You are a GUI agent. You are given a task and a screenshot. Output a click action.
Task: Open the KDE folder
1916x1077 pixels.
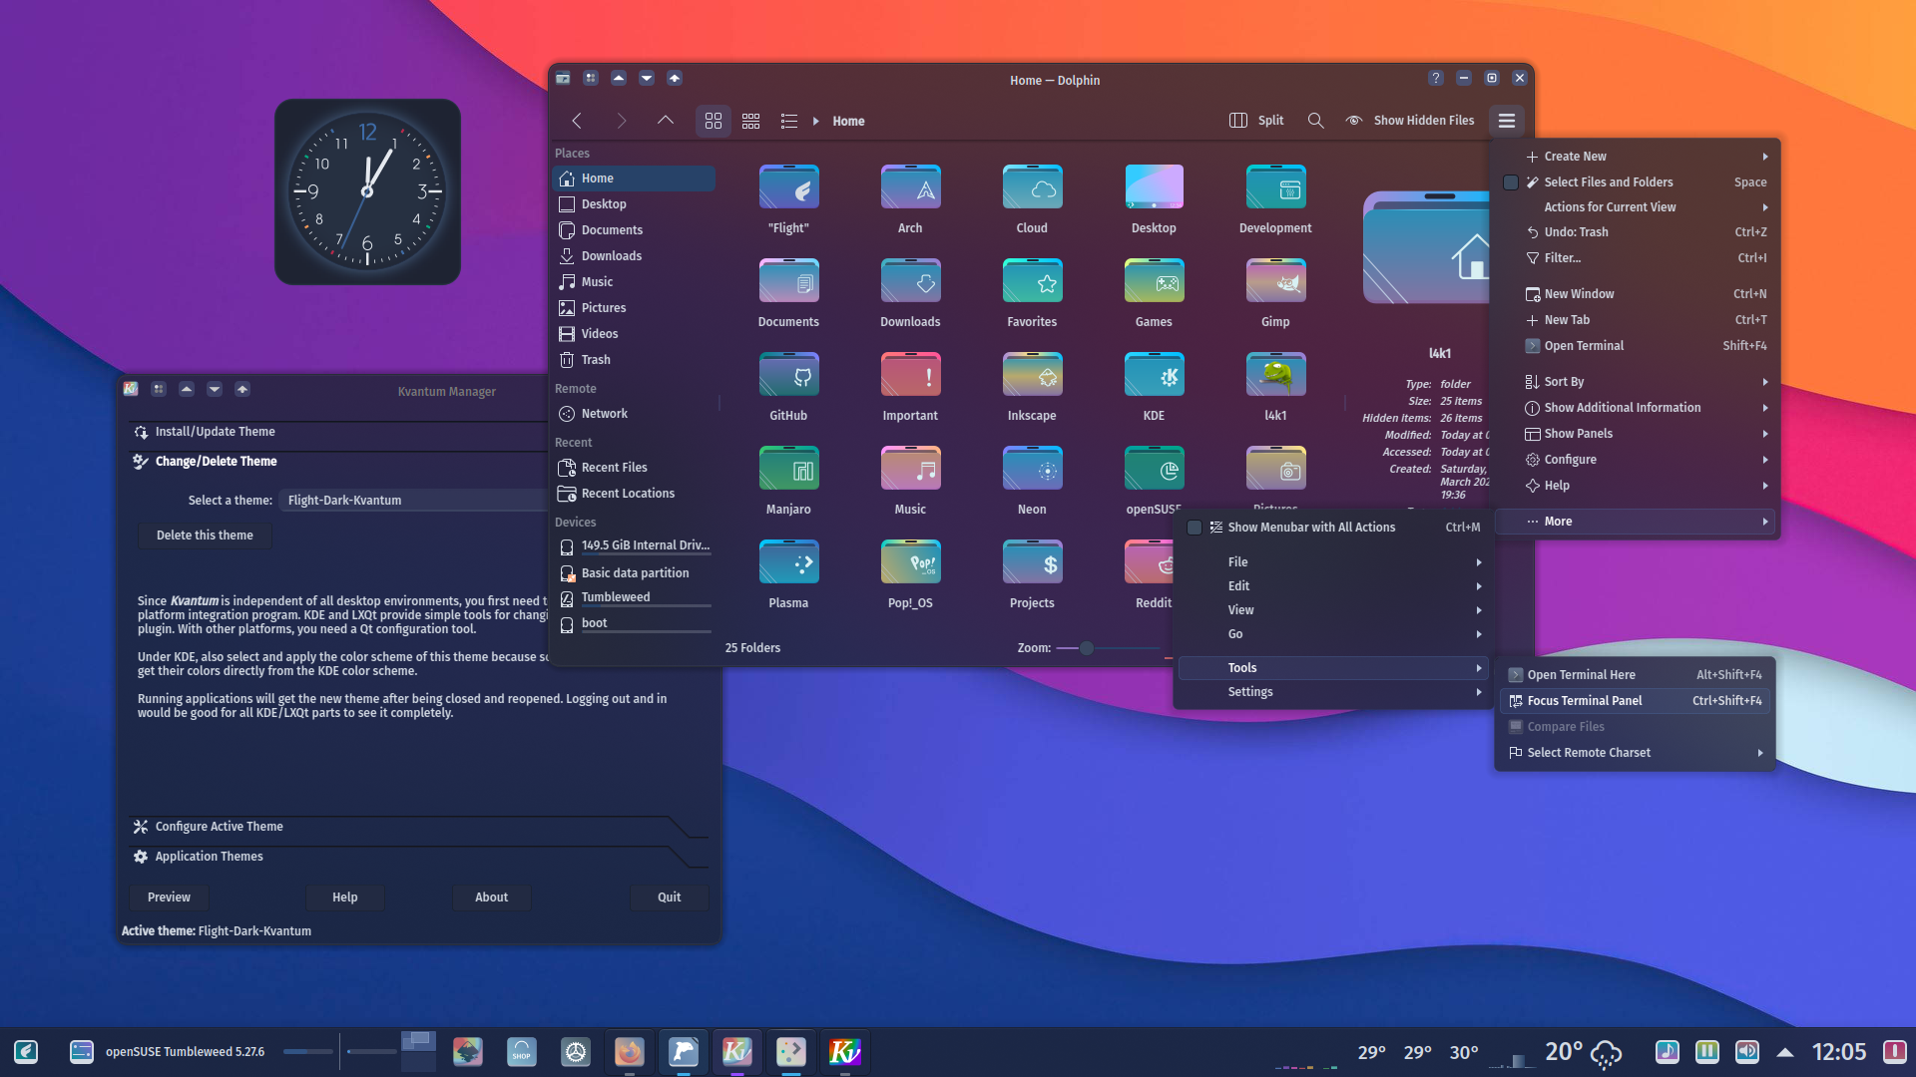pos(1154,387)
